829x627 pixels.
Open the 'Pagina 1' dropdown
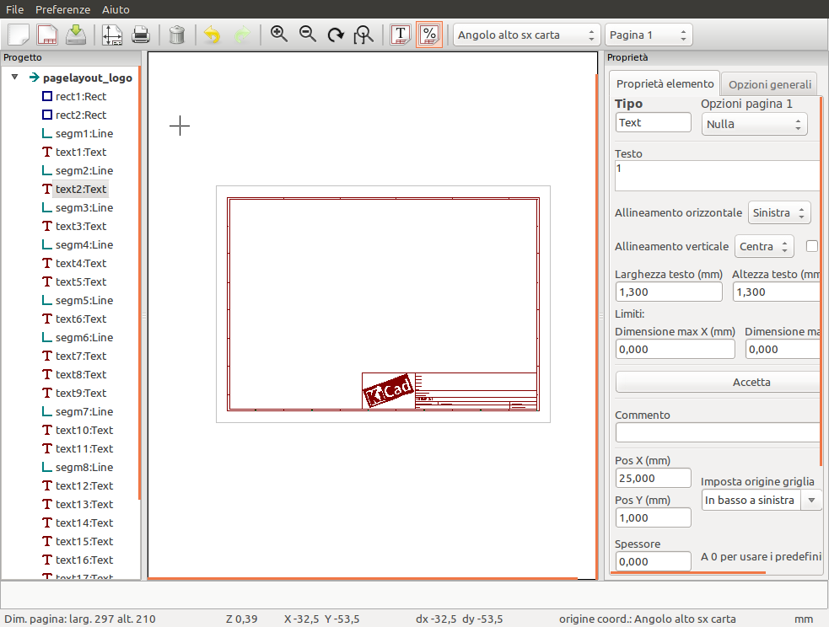tap(649, 35)
